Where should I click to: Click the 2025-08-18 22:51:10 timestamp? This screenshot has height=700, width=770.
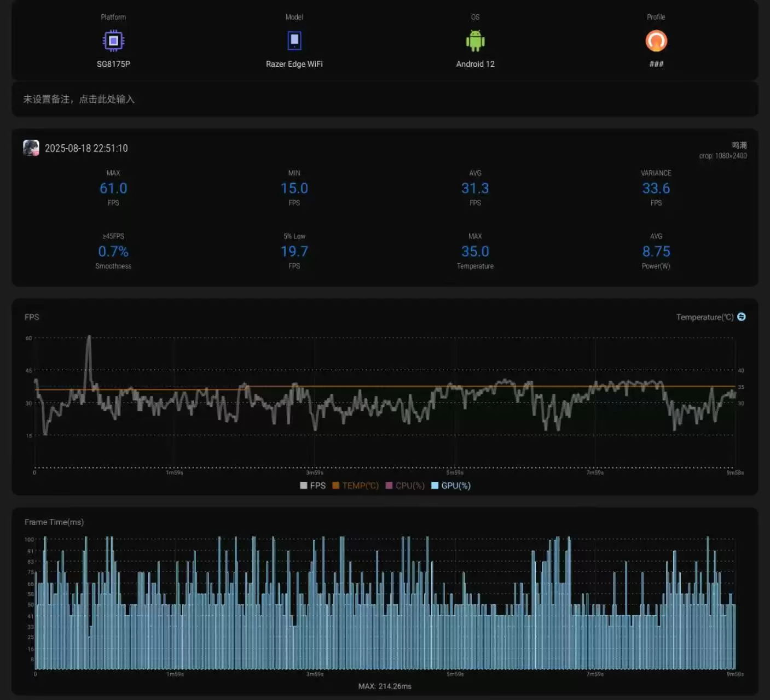86,148
